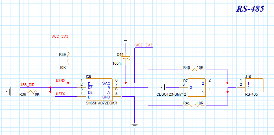Click the ground symbol at D7 pin 3

point(164,87)
